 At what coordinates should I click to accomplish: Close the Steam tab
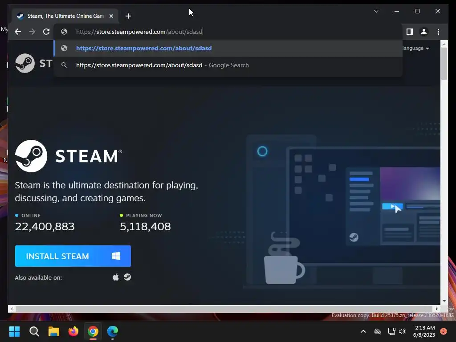111,16
